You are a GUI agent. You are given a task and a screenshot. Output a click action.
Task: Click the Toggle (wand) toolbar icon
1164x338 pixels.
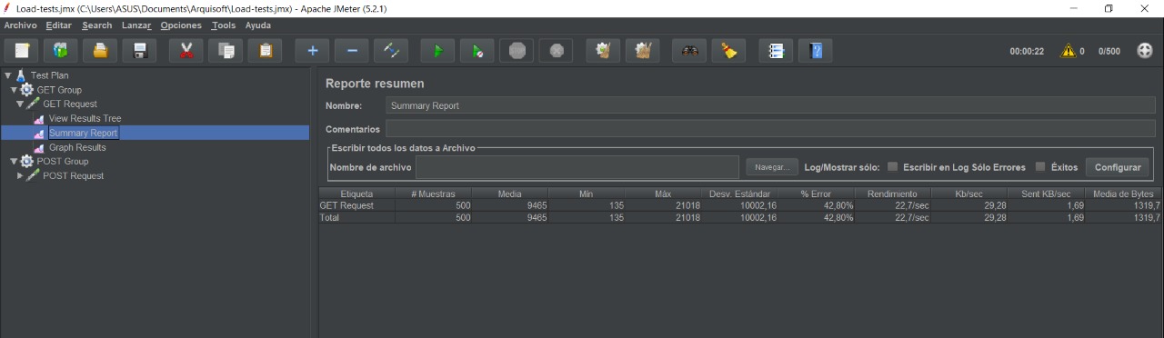(x=391, y=51)
